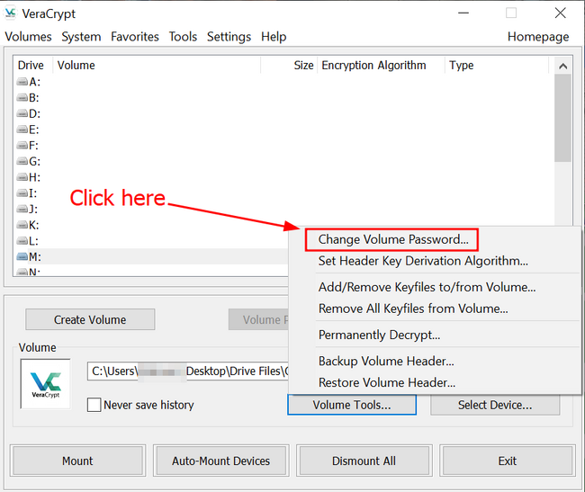Screen dimensions: 585x492
Task: Open the Tools menu
Action: pyautogui.click(x=183, y=37)
